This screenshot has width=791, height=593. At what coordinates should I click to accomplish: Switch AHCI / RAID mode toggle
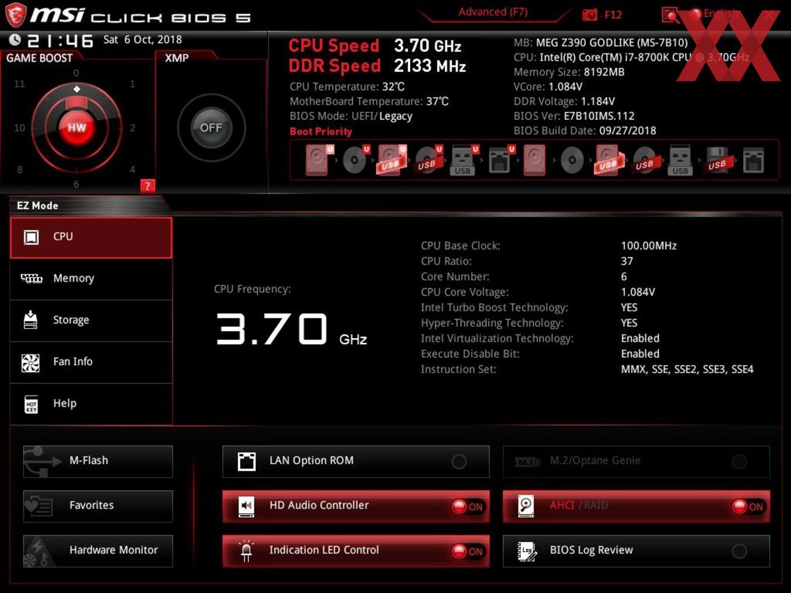636,506
